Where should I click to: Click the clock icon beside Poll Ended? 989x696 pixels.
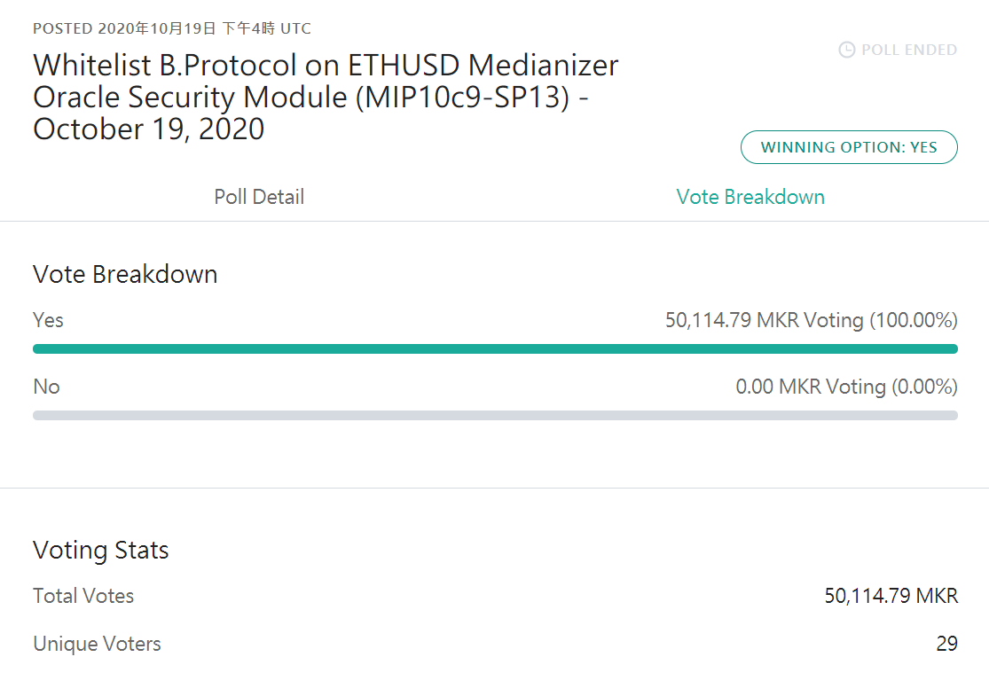tap(846, 50)
